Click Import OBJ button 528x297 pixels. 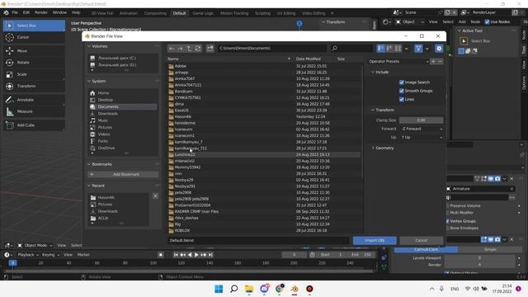coord(375,240)
